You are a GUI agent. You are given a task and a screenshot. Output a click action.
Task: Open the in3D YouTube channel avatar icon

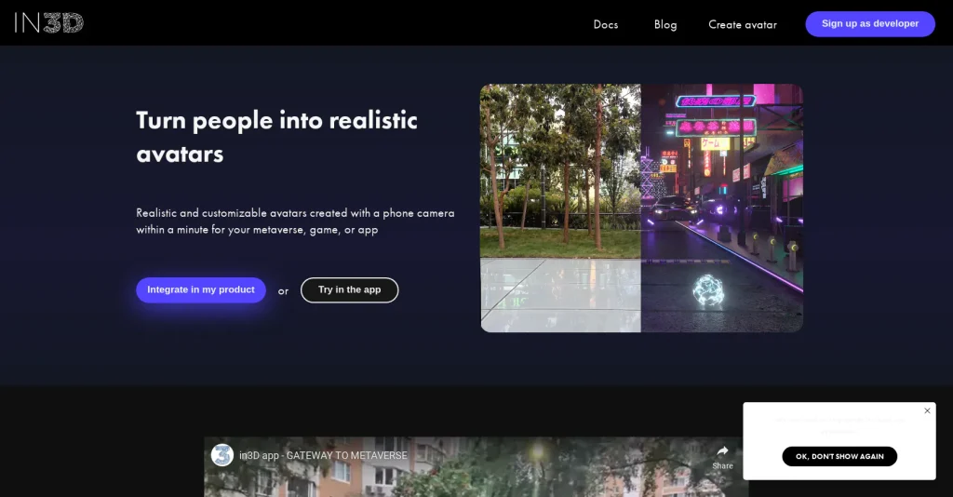point(222,455)
